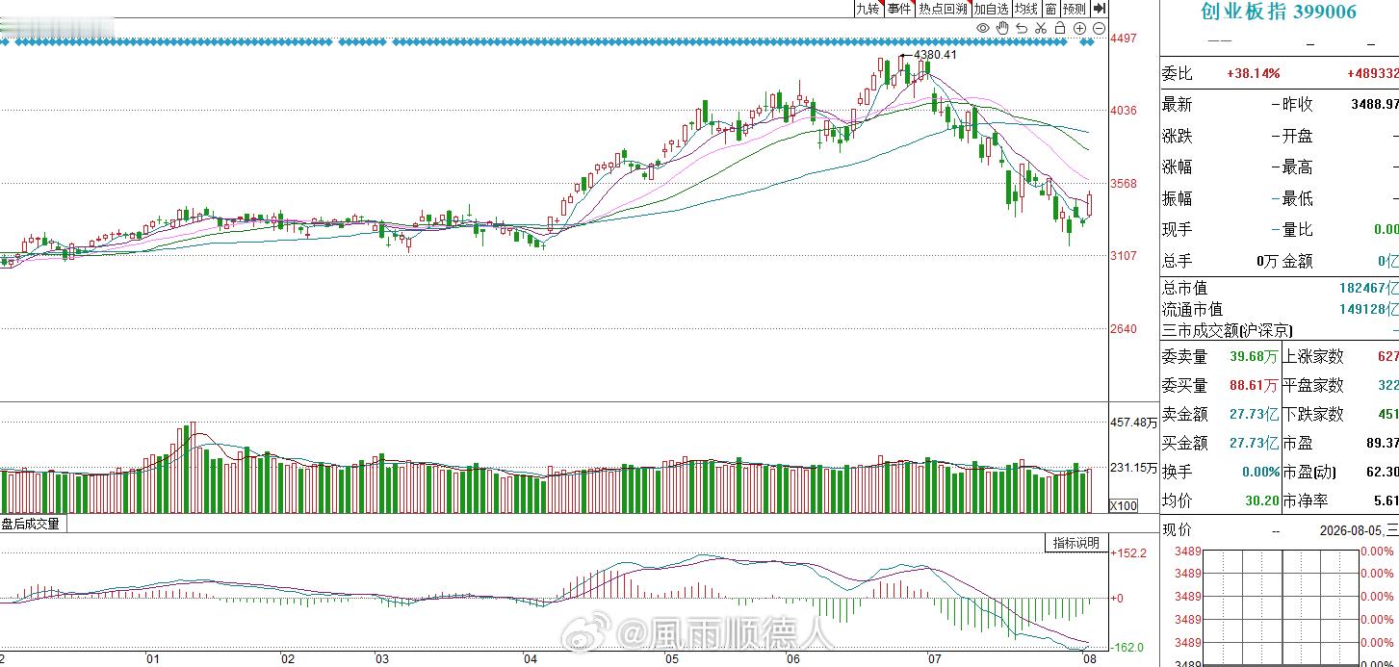Click the 指标说明 indicator description button
The height and width of the screenshot is (667, 1399).
(x=1076, y=543)
